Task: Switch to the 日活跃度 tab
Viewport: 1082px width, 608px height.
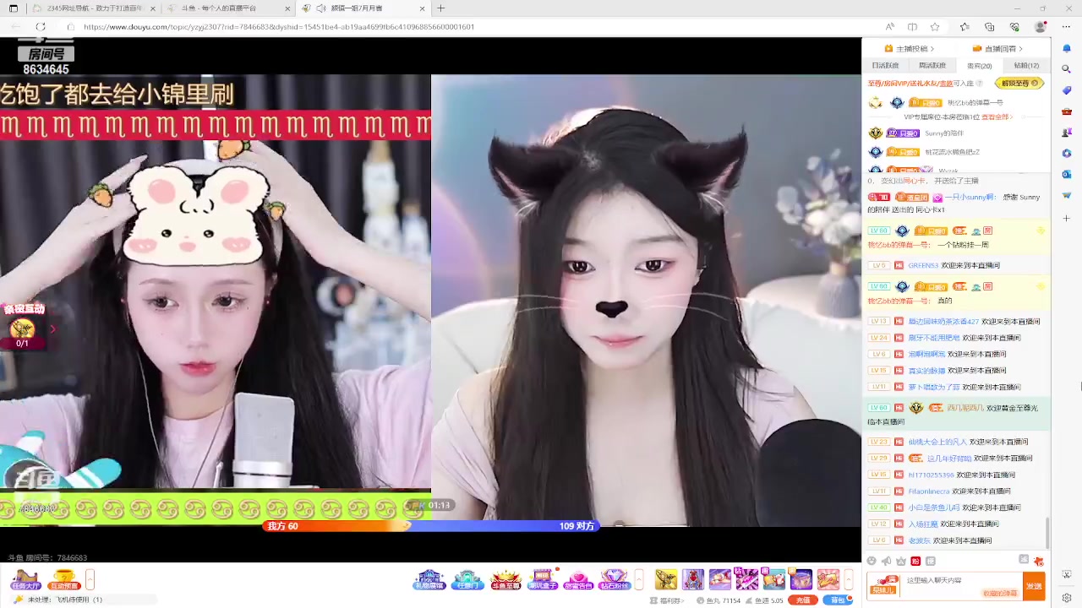Action: (x=885, y=66)
